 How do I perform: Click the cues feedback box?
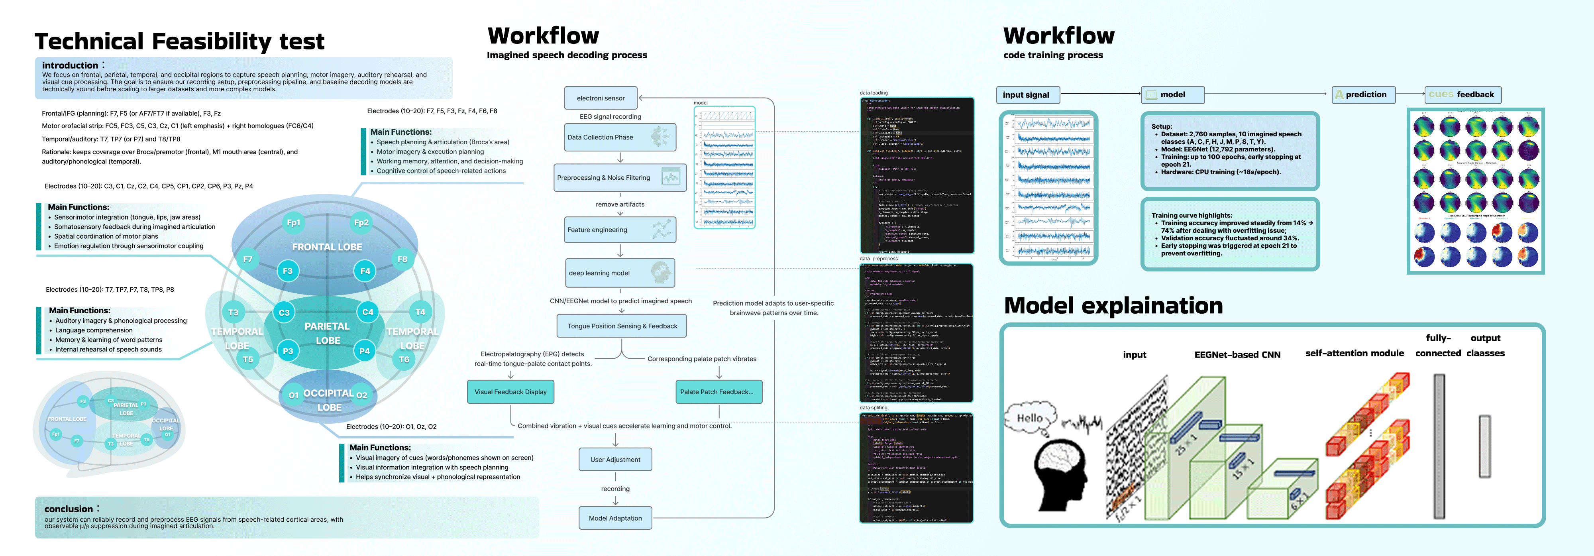coord(1463,95)
